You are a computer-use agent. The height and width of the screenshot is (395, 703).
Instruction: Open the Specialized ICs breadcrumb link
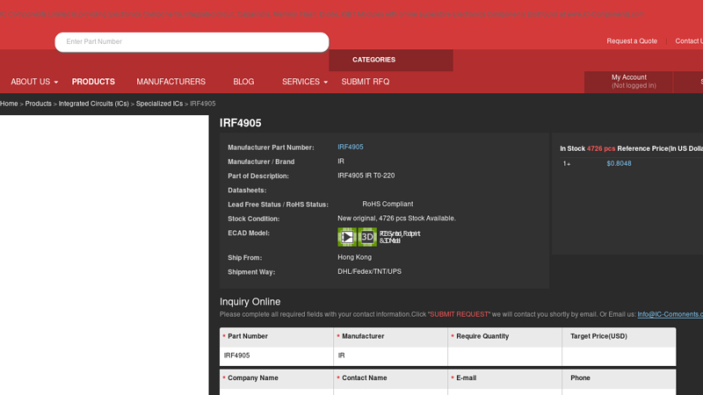[x=159, y=104]
